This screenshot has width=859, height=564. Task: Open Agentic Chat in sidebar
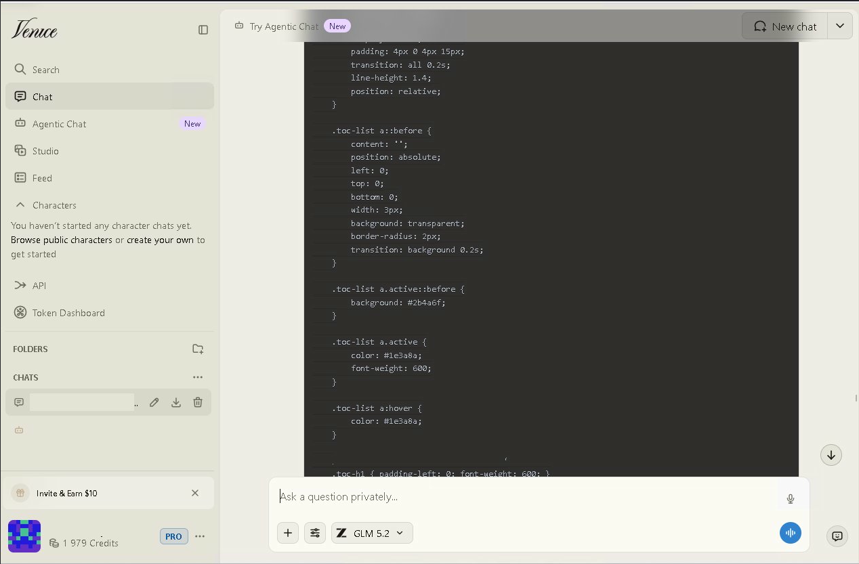point(110,124)
